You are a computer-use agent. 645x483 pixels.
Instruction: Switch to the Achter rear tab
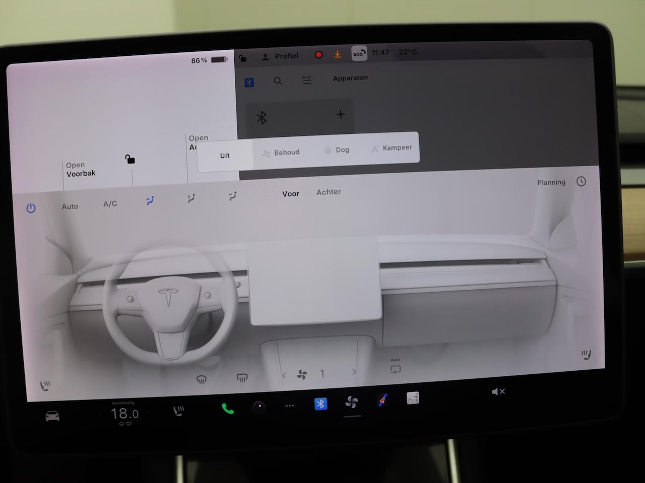click(x=329, y=192)
